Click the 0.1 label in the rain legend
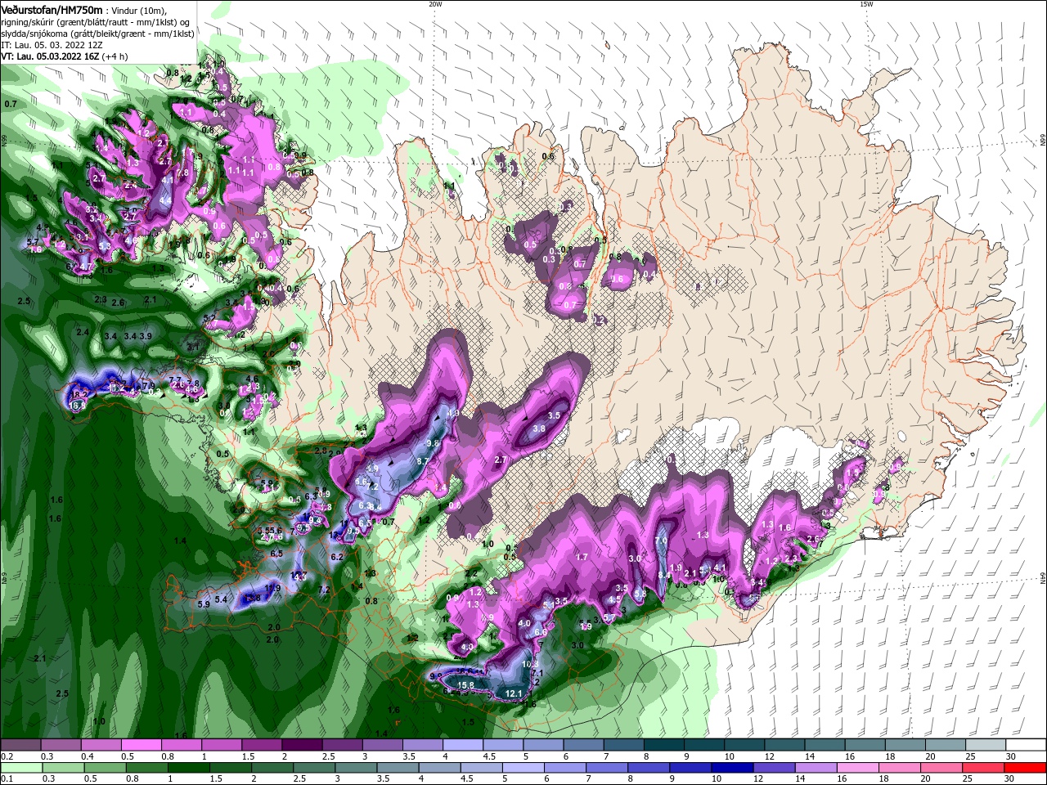This screenshot has height=785, width=1047. (x=7, y=779)
